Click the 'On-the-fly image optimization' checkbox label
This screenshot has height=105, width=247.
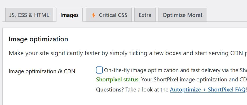pos(175,70)
